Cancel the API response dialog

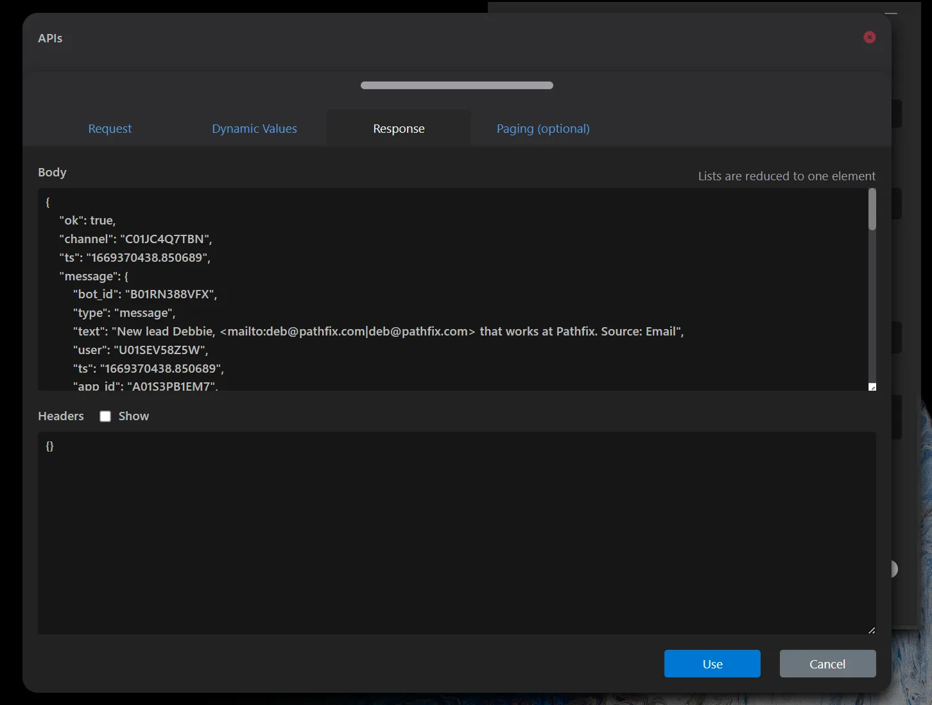click(x=827, y=664)
